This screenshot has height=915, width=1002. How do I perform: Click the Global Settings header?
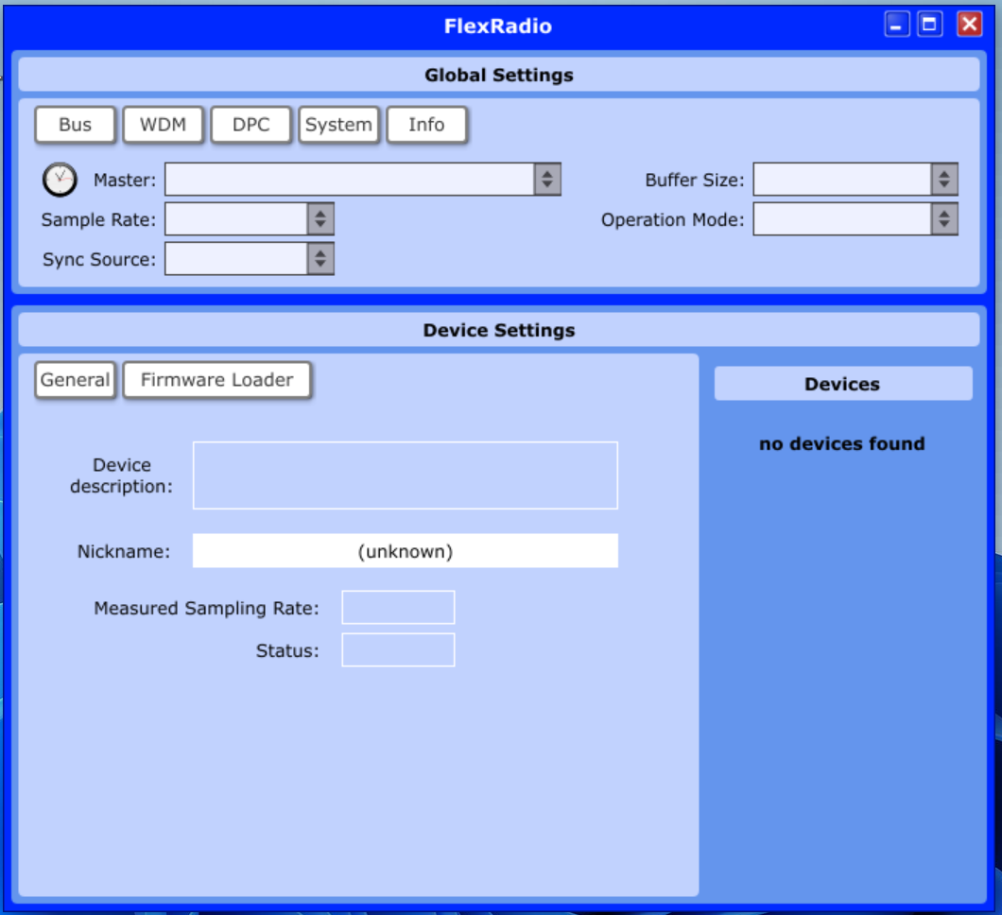tap(499, 75)
